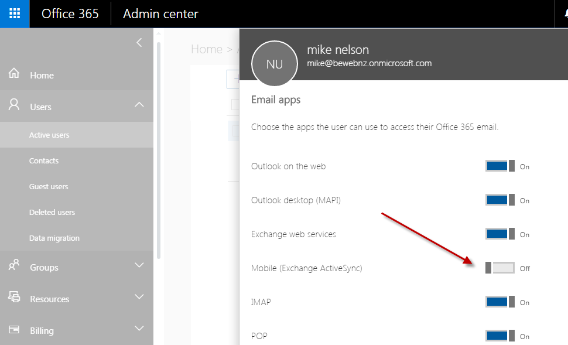Expand the Billing section chevron
This screenshot has width=568, height=345.
139,329
